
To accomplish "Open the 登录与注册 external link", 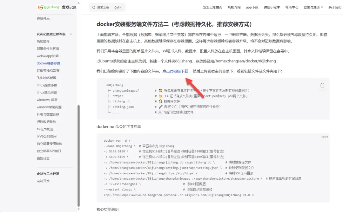I will click(x=313, y=7).
